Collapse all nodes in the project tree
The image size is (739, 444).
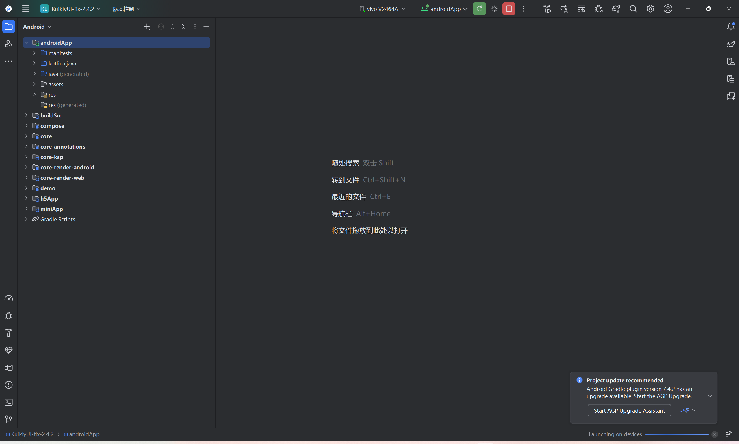[184, 27]
